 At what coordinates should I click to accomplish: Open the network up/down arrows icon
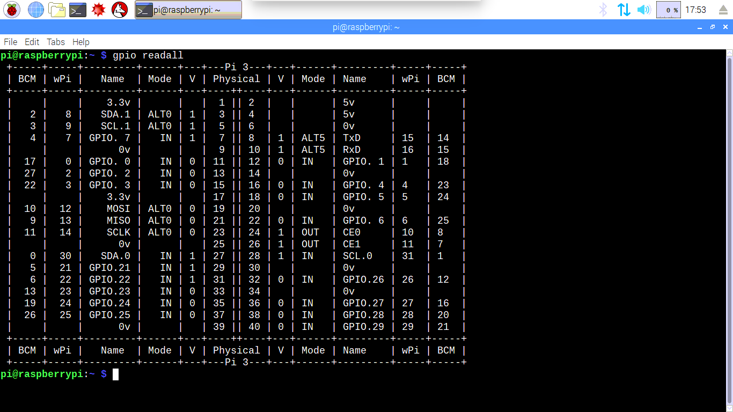pyautogui.click(x=624, y=10)
